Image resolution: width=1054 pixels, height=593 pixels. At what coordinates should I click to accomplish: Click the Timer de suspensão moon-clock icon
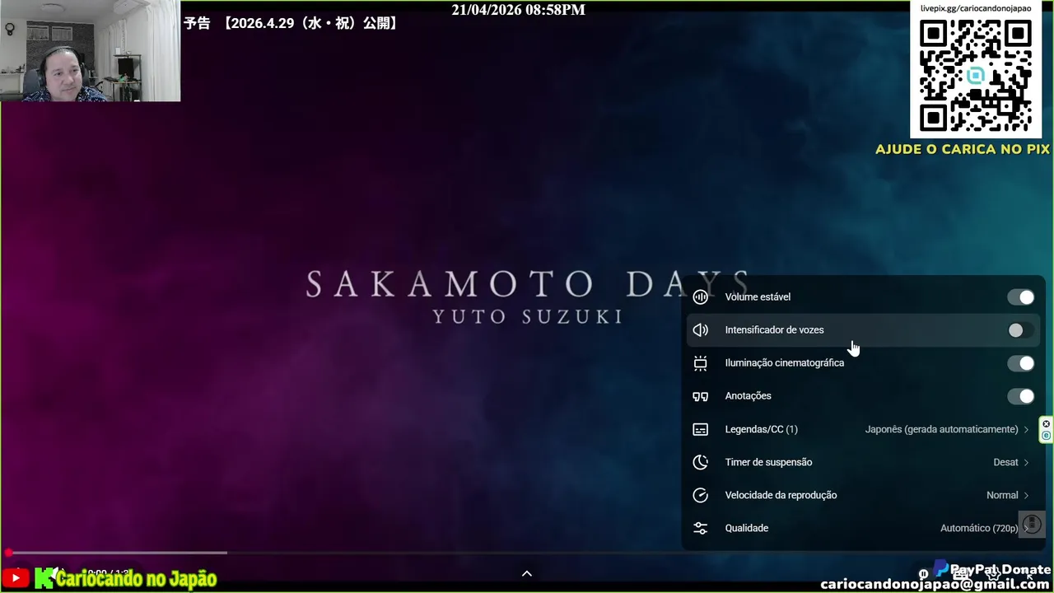click(700, 462)
